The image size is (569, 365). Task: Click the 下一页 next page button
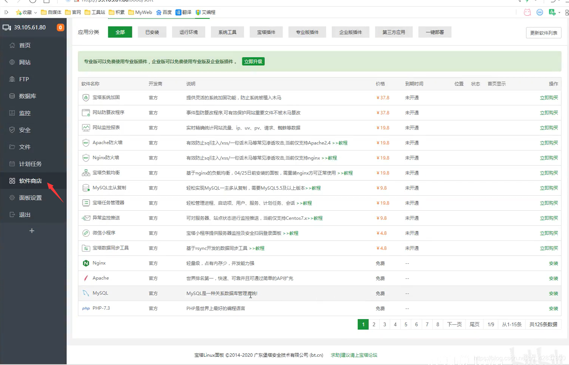coord(455,324)
